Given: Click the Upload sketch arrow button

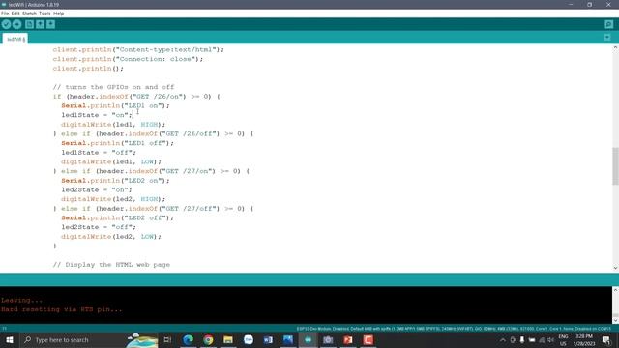Looking at the screenshot, I should [x=16, y=24].
